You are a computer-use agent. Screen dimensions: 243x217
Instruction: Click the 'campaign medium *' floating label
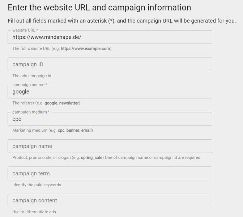(31, 112)
